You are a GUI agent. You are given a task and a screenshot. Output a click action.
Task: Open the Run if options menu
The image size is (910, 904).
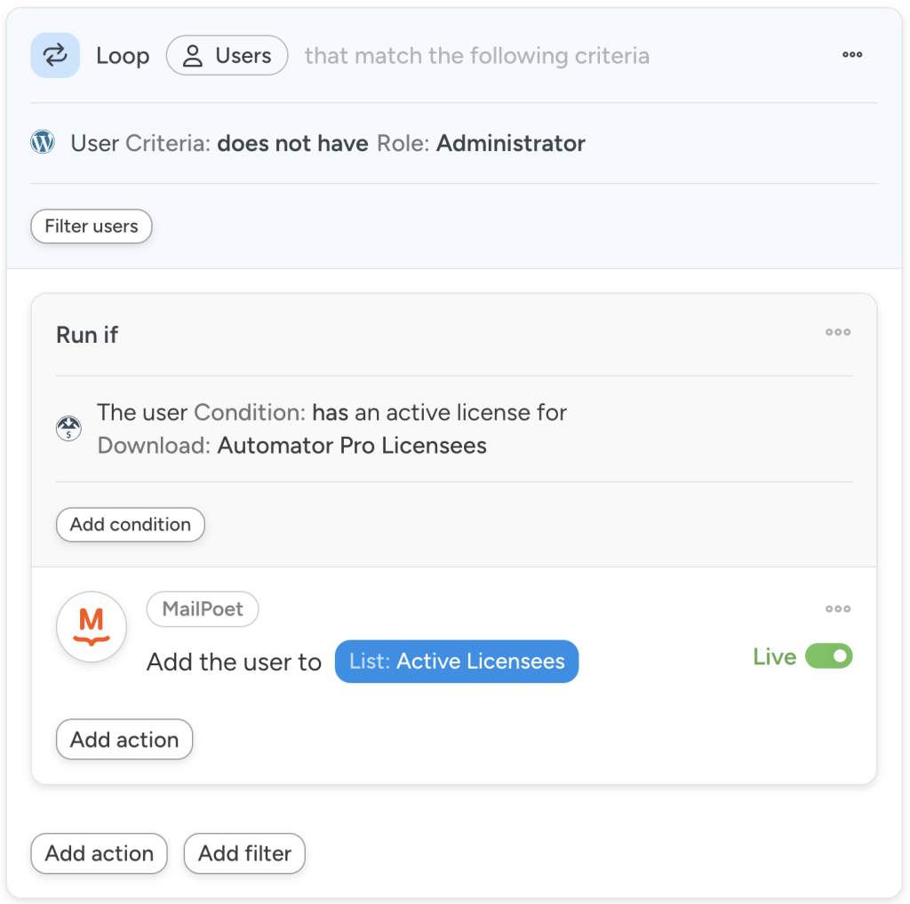coord(838,332)
